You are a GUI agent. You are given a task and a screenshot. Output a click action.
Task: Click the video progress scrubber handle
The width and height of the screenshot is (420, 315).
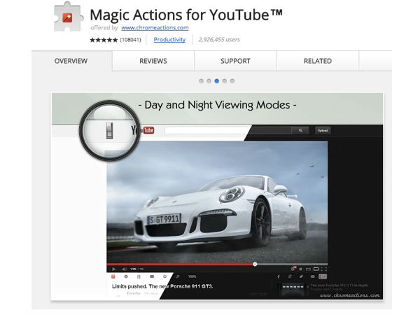coord(255,264)
